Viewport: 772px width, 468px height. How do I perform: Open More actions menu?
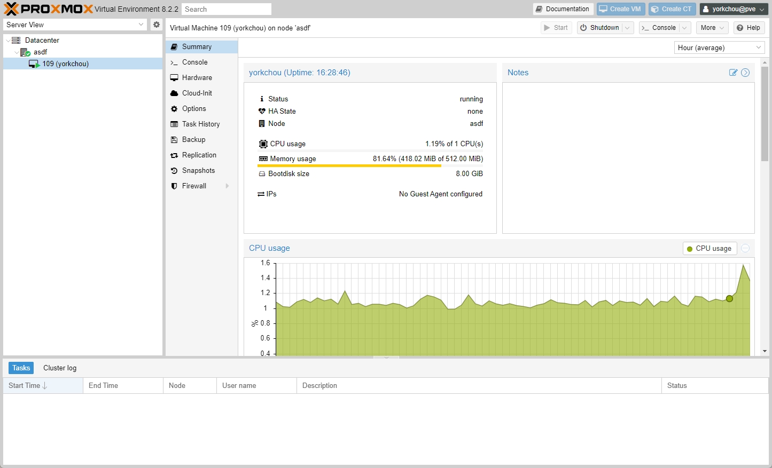tap(713, 28)
